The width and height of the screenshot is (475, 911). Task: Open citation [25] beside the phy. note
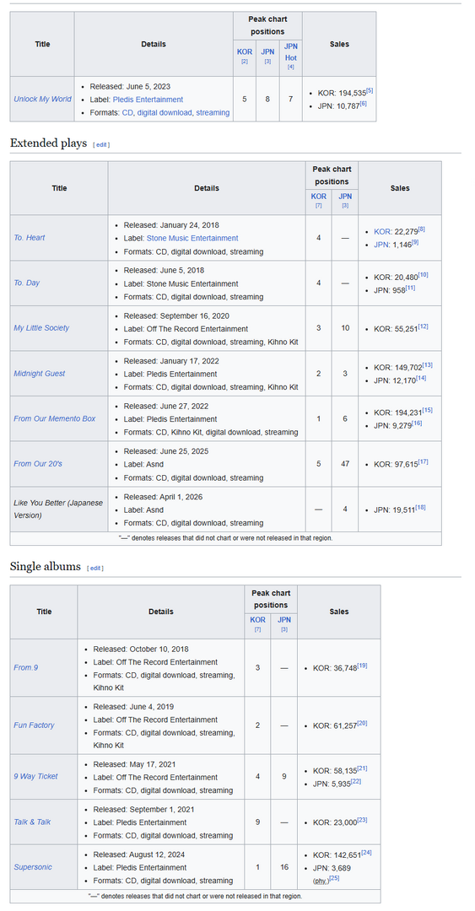334,878
